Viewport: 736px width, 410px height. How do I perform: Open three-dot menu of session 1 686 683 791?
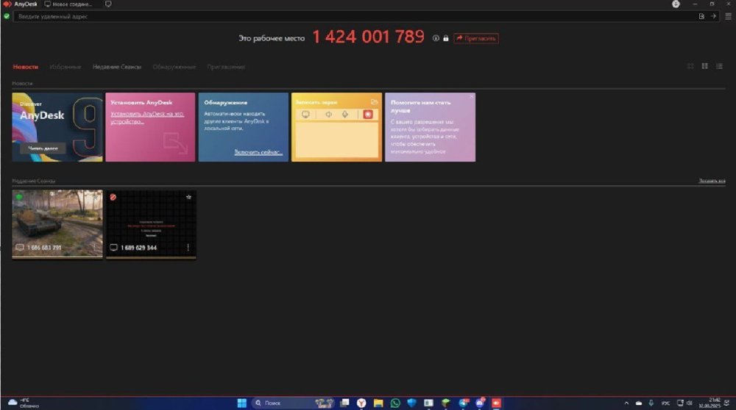[x=94, y=247]
